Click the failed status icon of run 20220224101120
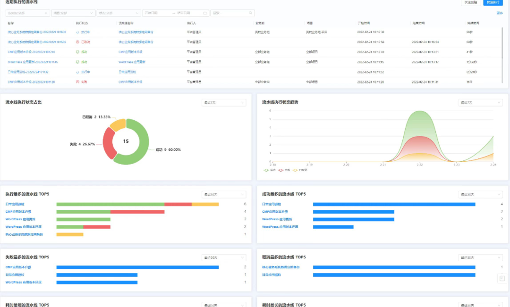 77,82
